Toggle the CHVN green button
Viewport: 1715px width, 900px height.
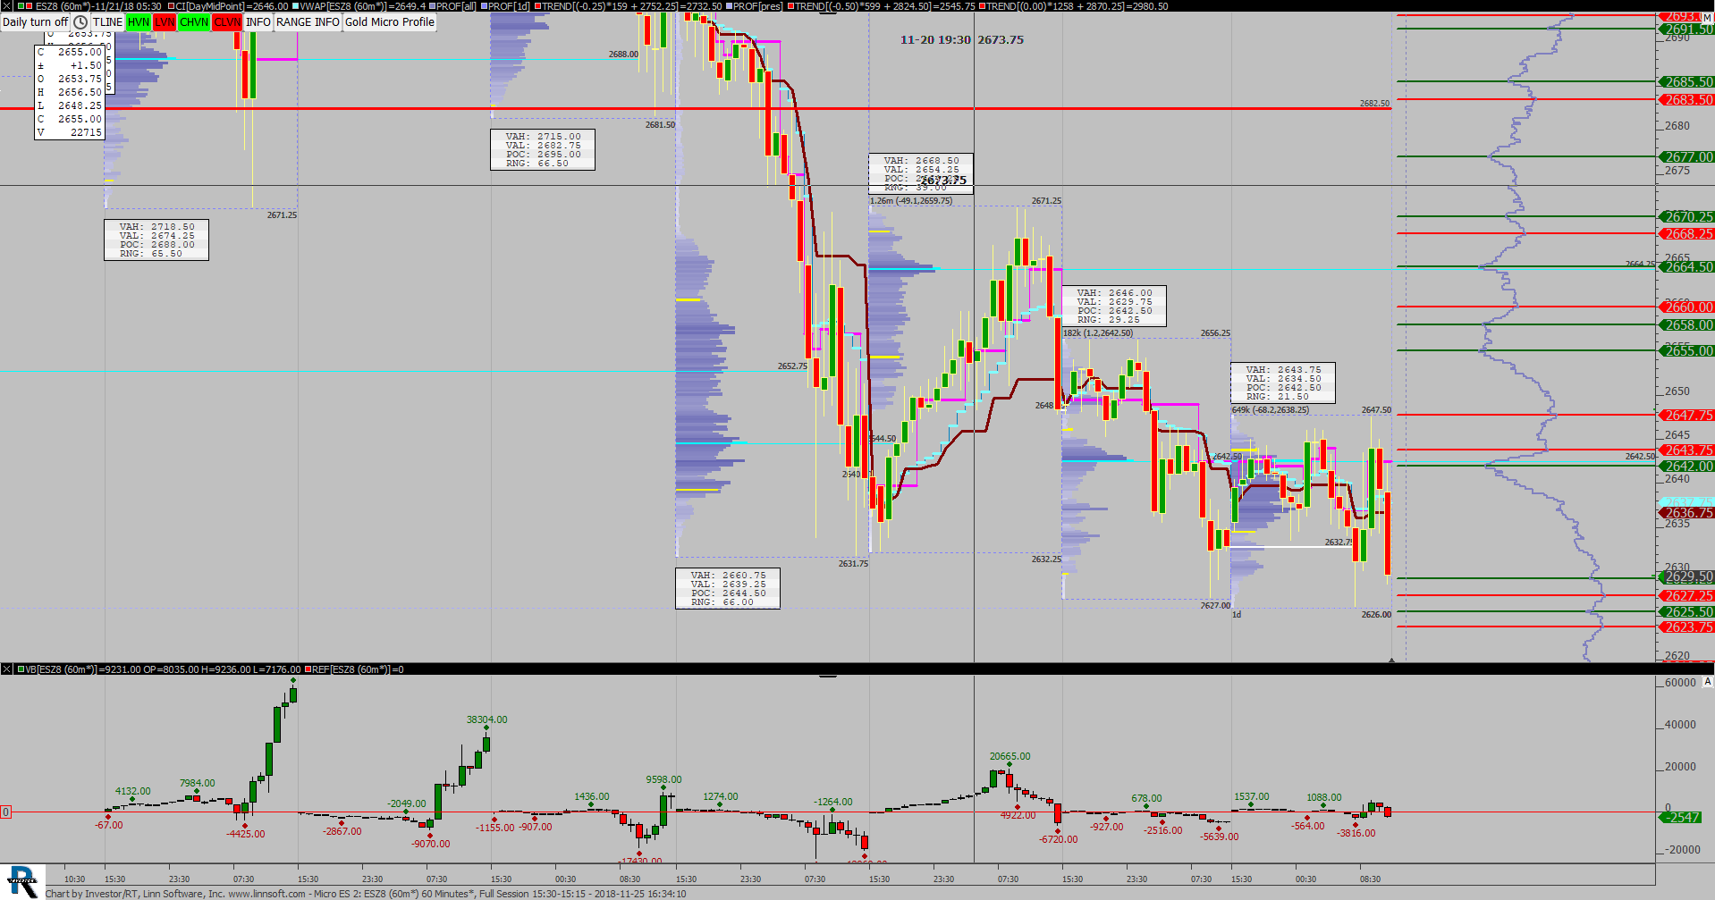point(194,22)
